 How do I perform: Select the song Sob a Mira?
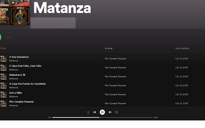pos(15,93)
